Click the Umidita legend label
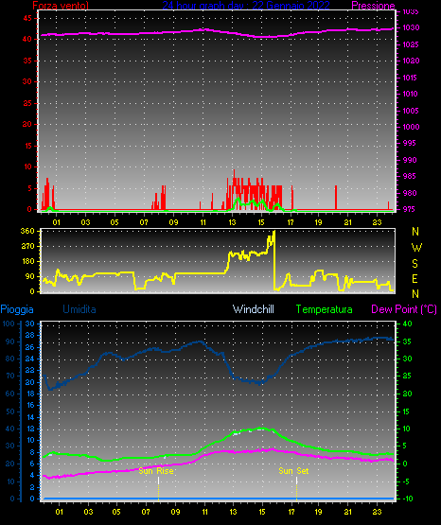 [79, 309]
